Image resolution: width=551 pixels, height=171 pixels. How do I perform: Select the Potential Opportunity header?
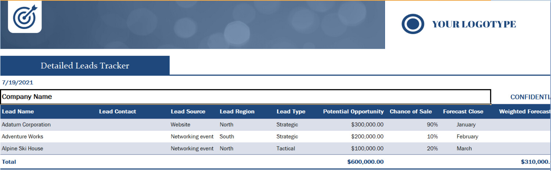pyautogui.click(x=353, y=112)
